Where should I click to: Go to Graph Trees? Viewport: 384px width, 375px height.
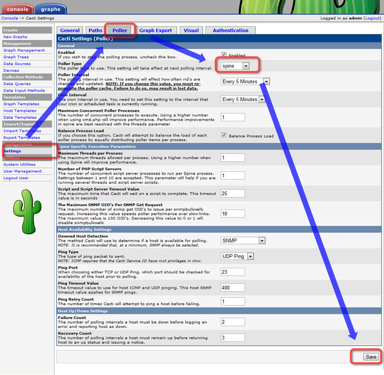click(x=16, y=57)
